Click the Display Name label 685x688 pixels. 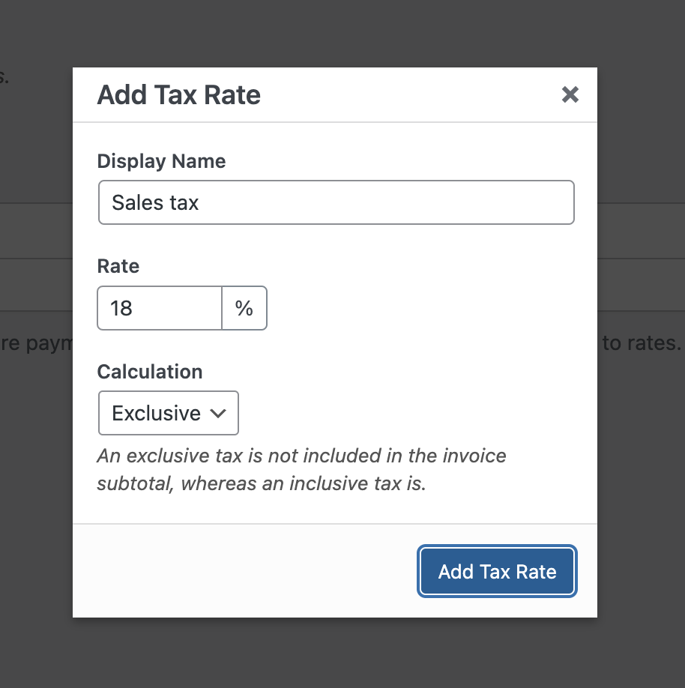161,161
